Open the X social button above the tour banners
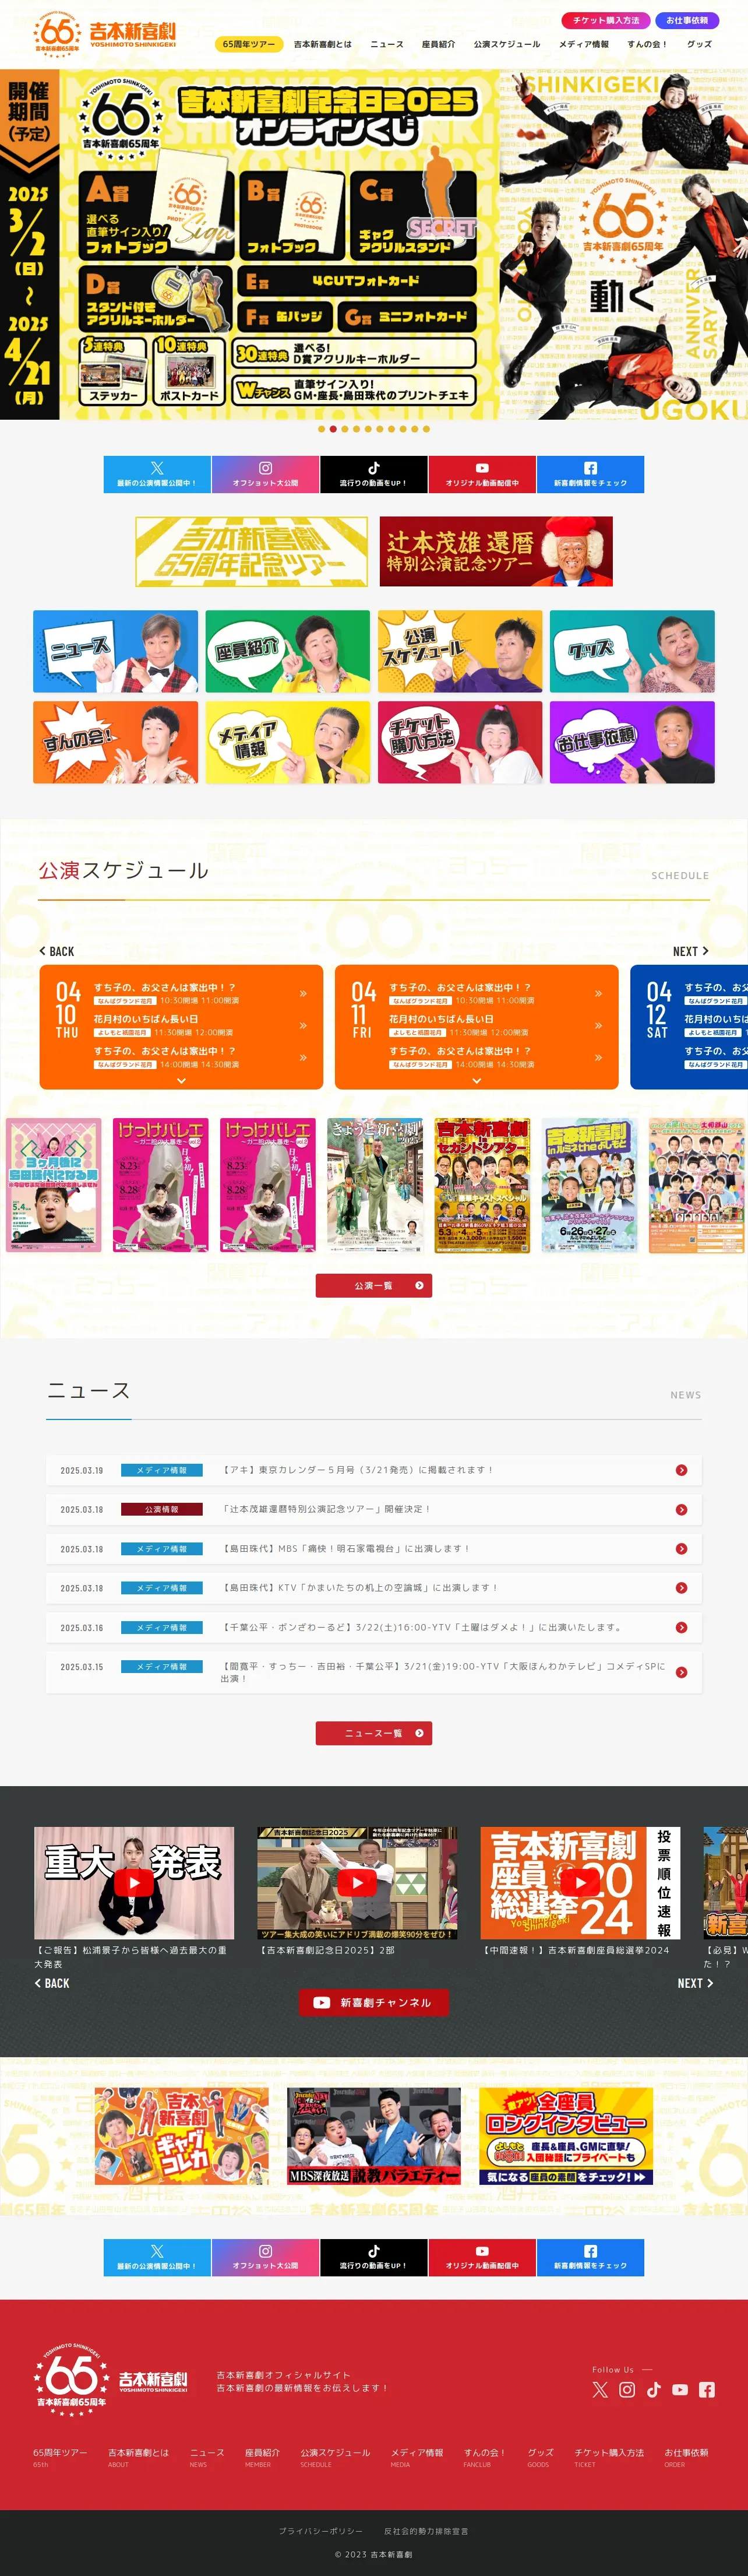 pyautogui.click(x=157, y=474)
